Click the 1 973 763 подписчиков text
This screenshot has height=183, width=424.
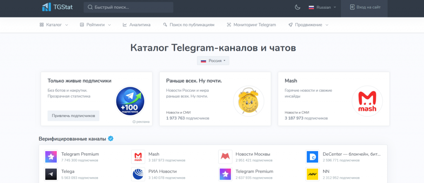[x=188, y=118]
